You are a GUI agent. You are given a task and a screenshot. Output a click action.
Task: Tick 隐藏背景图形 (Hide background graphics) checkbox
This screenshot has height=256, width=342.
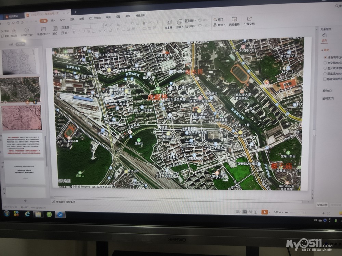click(x=325, y=79)
